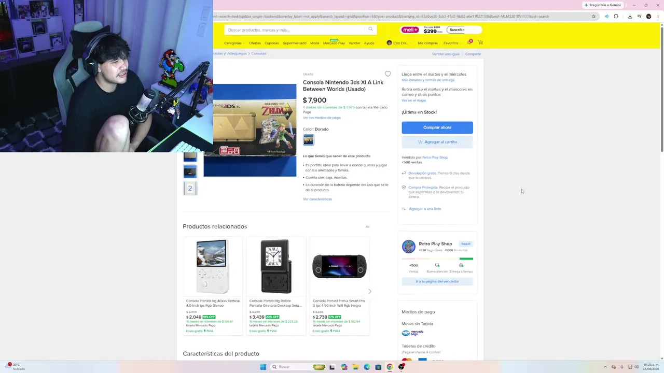Click the price $ 7,900
The image size is (664, 373).
pyautogui.click(x=314, y=100)
